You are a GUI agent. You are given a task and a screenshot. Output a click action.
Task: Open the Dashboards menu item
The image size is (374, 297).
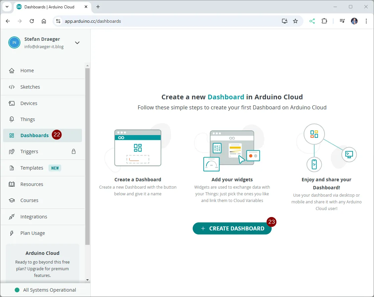coord(34,135)
